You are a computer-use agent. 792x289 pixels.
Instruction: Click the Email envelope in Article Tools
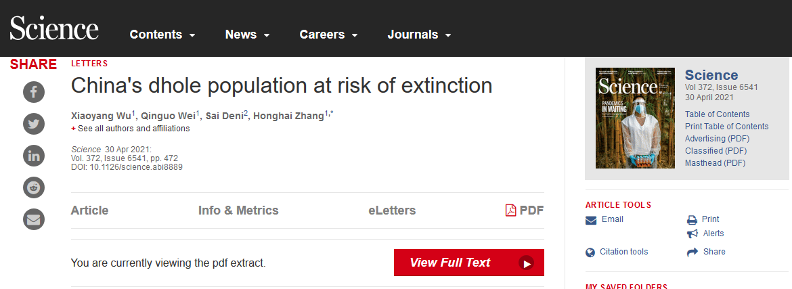tap(591, 220)
